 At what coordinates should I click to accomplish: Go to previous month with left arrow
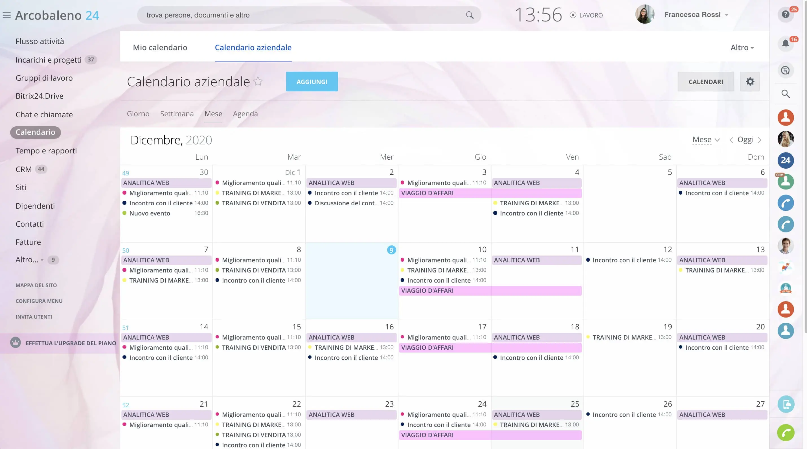pos(731,140)
